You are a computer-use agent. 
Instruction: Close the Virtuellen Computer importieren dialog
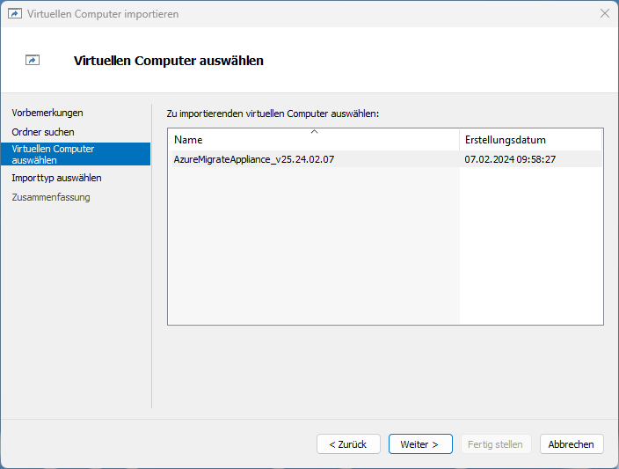coord(604,13)
